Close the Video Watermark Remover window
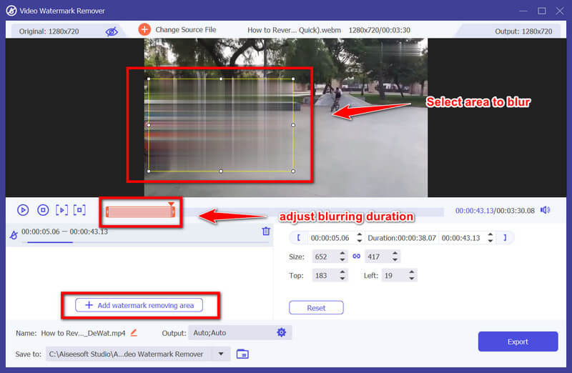The image size is (572, 373). [560, 11]
